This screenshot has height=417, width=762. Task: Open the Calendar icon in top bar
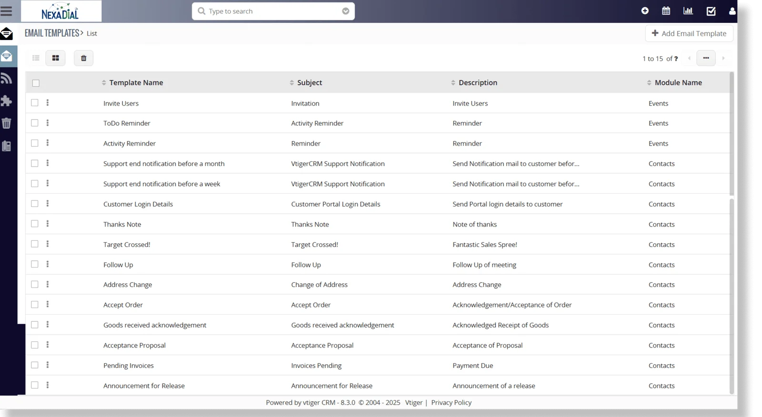(x=666, y=10)
